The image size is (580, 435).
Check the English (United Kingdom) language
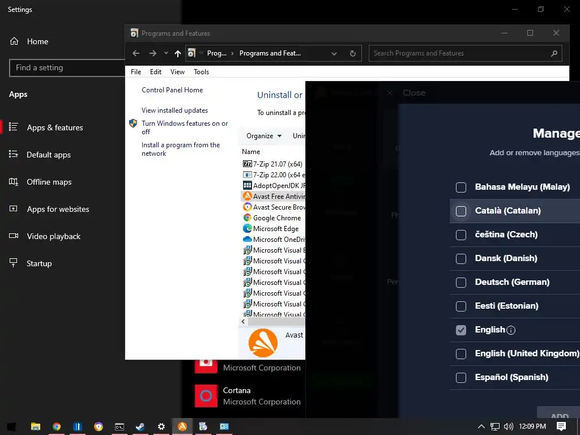tap(461, 354)
